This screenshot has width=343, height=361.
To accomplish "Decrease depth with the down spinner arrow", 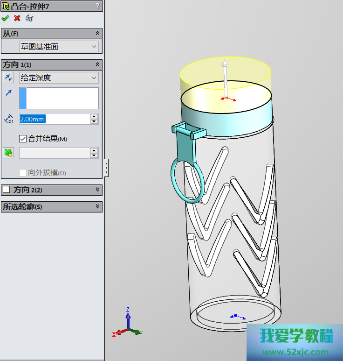I will pyautogui.click(x=94, y=121).
